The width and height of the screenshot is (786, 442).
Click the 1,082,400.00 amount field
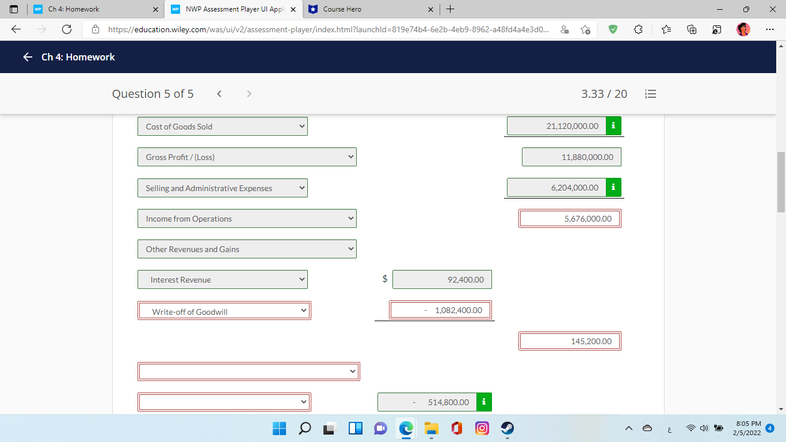pyautogui.click(x=440, y=310)
